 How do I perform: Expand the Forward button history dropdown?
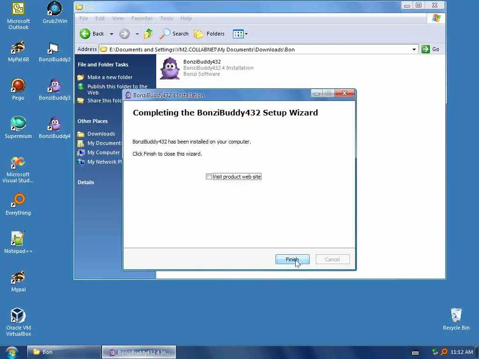pyautogui.click(x=137, y=34)
